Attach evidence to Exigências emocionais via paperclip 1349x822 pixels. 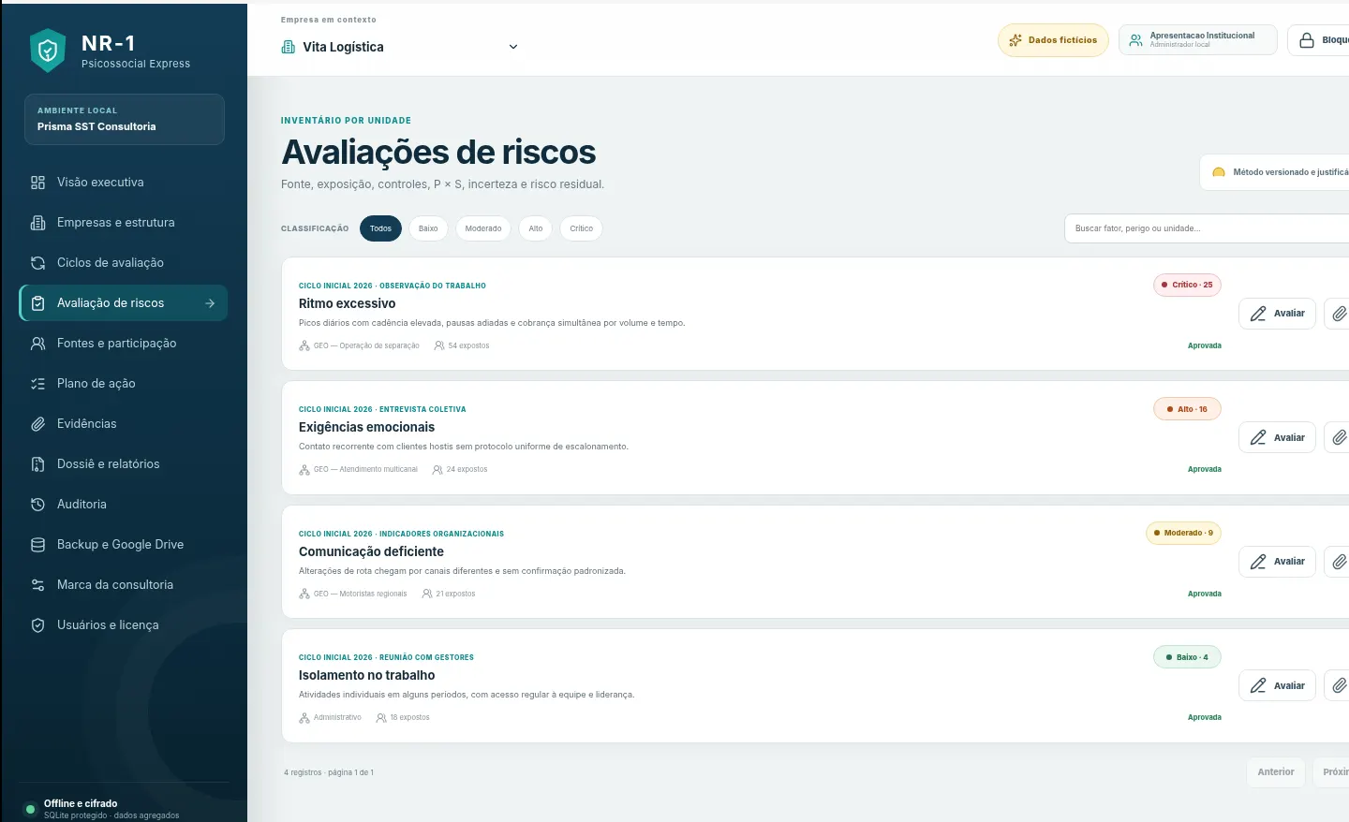point(1340,437)
